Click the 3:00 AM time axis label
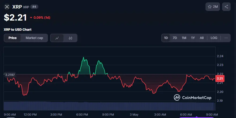This screenshot has height=118, width=236. coord(160,115)
